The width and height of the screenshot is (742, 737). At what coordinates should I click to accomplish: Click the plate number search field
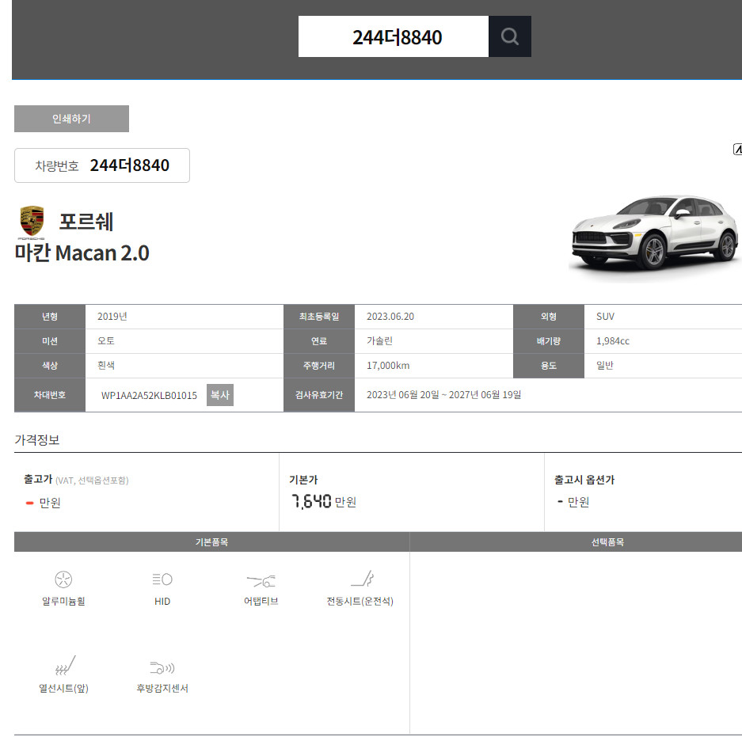tap(394, 36)
